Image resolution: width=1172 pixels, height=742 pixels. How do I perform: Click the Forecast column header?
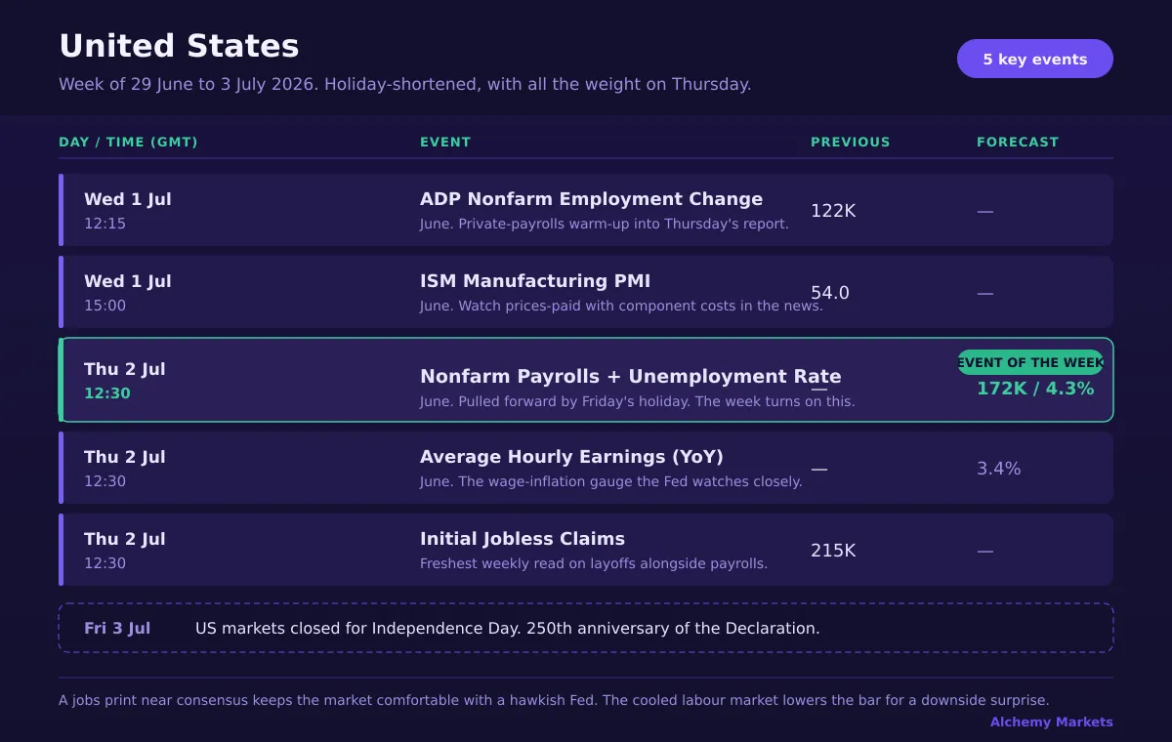[1018, 142]
